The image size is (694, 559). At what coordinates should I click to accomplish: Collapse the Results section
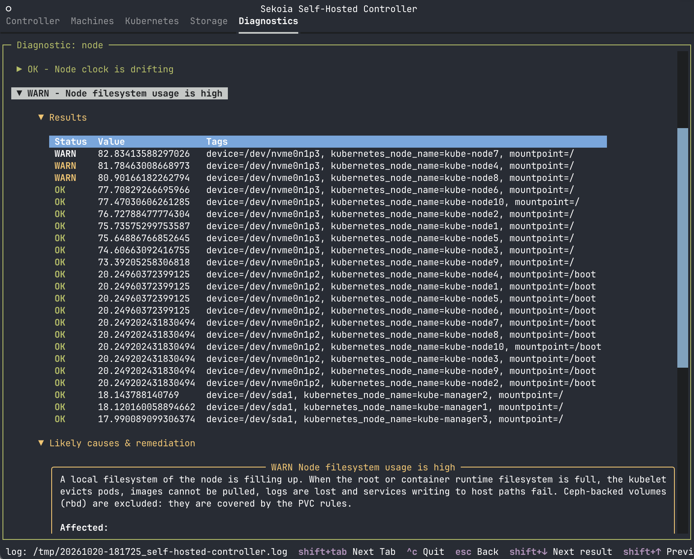pos(62,118)
